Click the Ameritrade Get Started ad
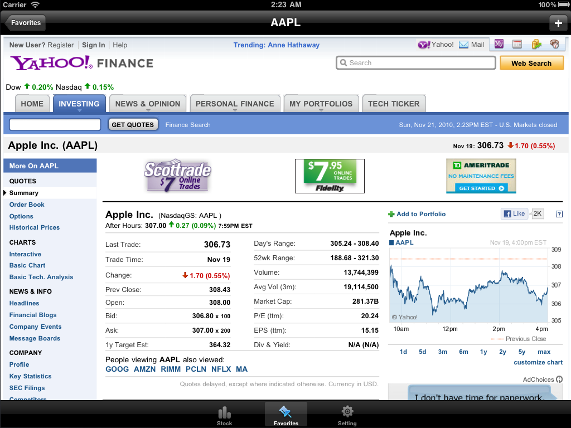The height and width of the screenshot is (428, 571). point(481,176)
